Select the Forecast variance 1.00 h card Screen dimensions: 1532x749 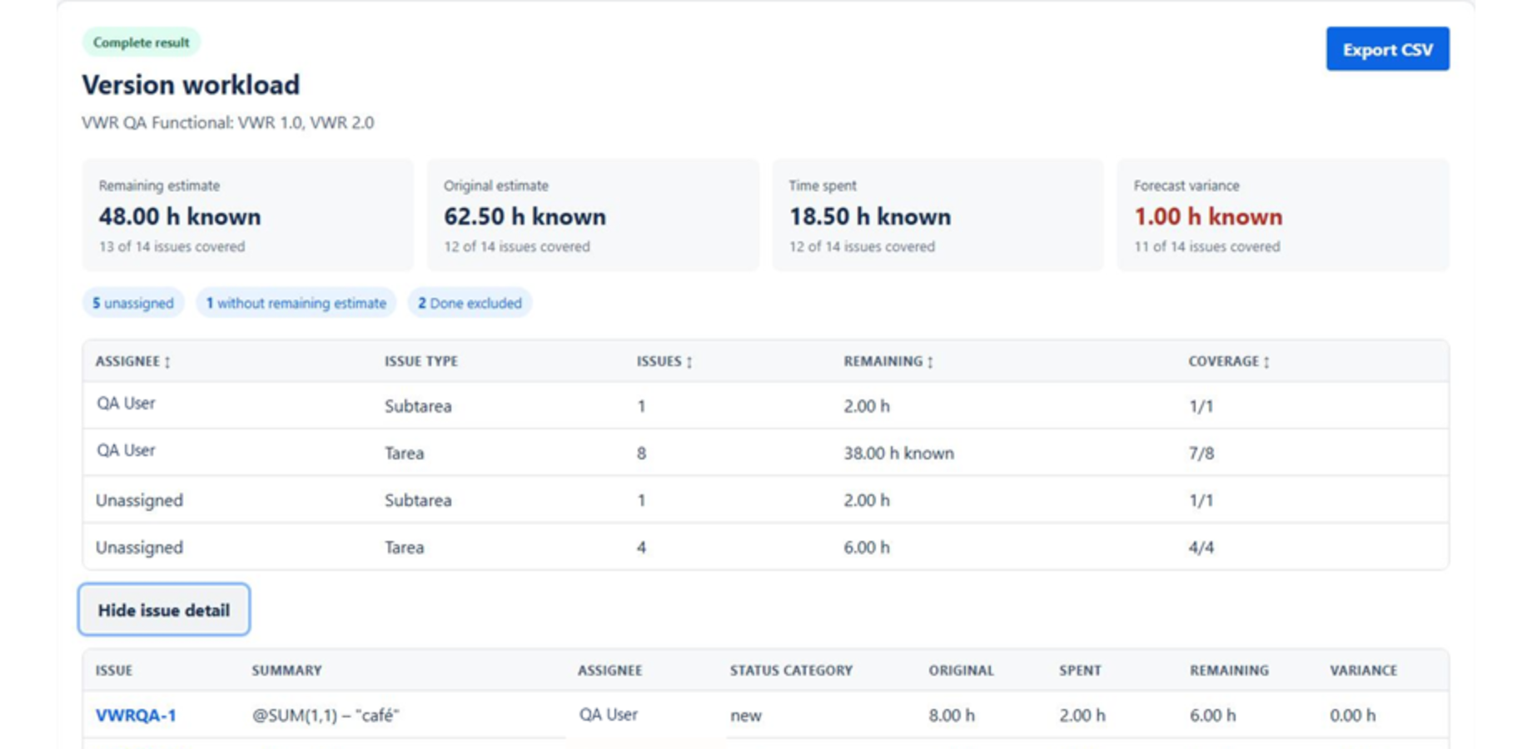(1283, 215)
